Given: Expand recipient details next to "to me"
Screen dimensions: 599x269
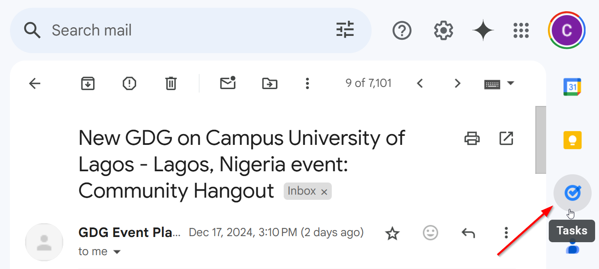Looking at the screenshot, I should [117, 252].
